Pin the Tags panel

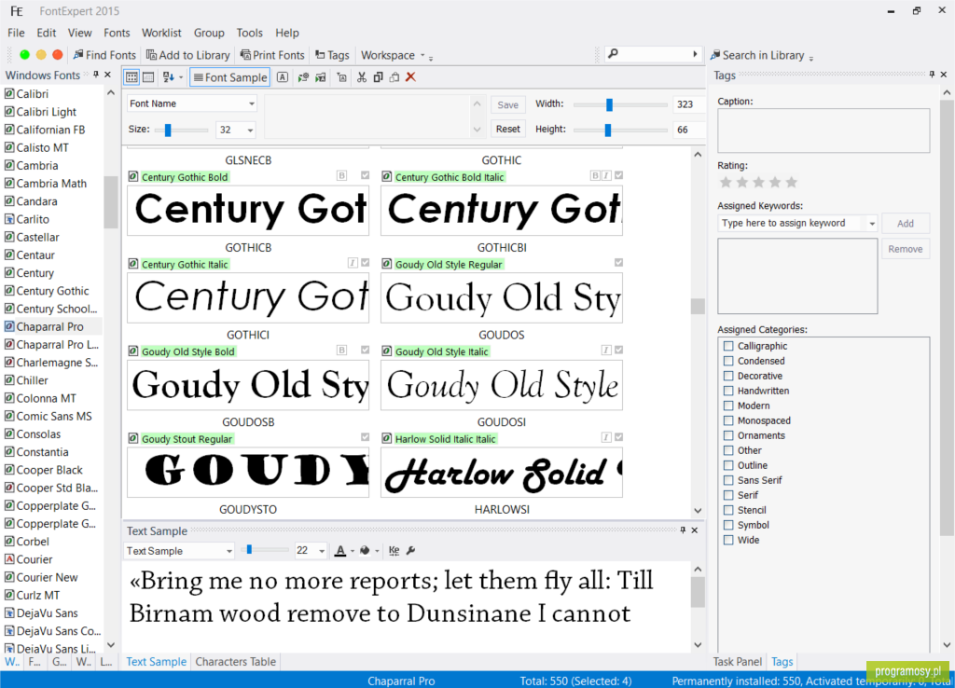932,75
